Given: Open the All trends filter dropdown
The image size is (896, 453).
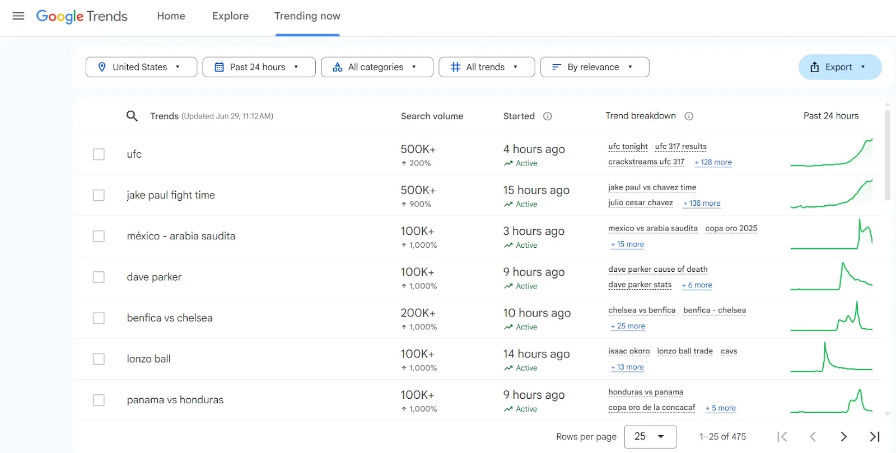Looking at the screenshot, I should [487, 67].
